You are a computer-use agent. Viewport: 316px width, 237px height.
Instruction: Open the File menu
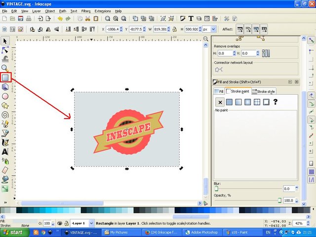click(x=4, y=11)
